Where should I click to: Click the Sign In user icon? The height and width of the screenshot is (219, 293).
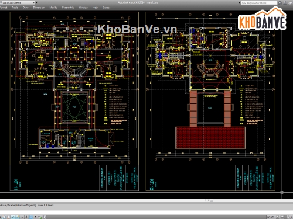click(x=285, y=3)
